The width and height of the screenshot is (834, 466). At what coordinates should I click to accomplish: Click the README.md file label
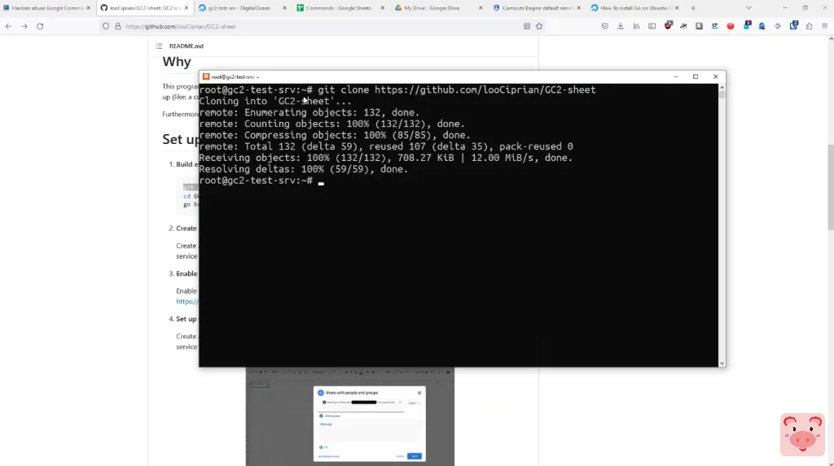tap(187, 46)
